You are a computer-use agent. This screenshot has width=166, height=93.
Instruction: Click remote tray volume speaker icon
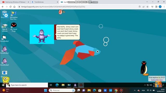(151, 85)
